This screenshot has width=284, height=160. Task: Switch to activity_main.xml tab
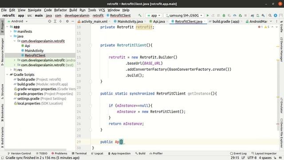[x=94, y=21]
